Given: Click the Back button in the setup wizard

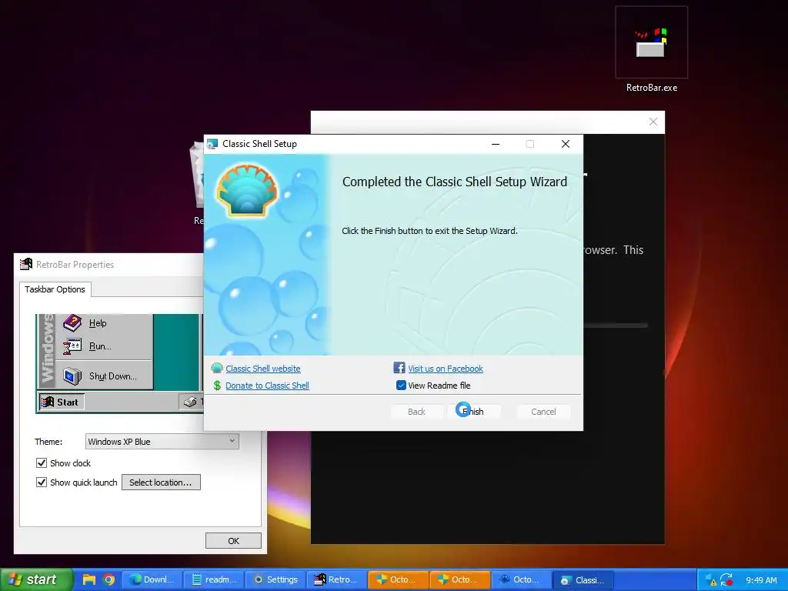Looking at the screenshot, I should click(416, 412).
